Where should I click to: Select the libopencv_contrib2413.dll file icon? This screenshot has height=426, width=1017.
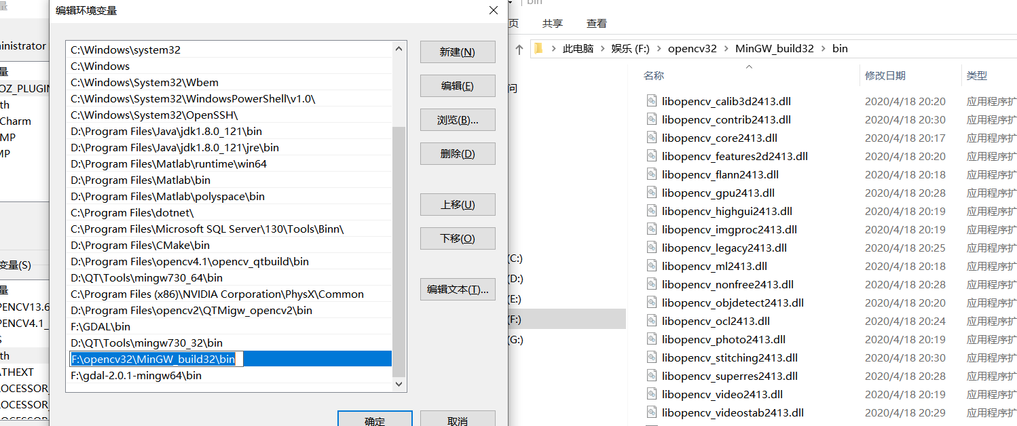[652, 120]
